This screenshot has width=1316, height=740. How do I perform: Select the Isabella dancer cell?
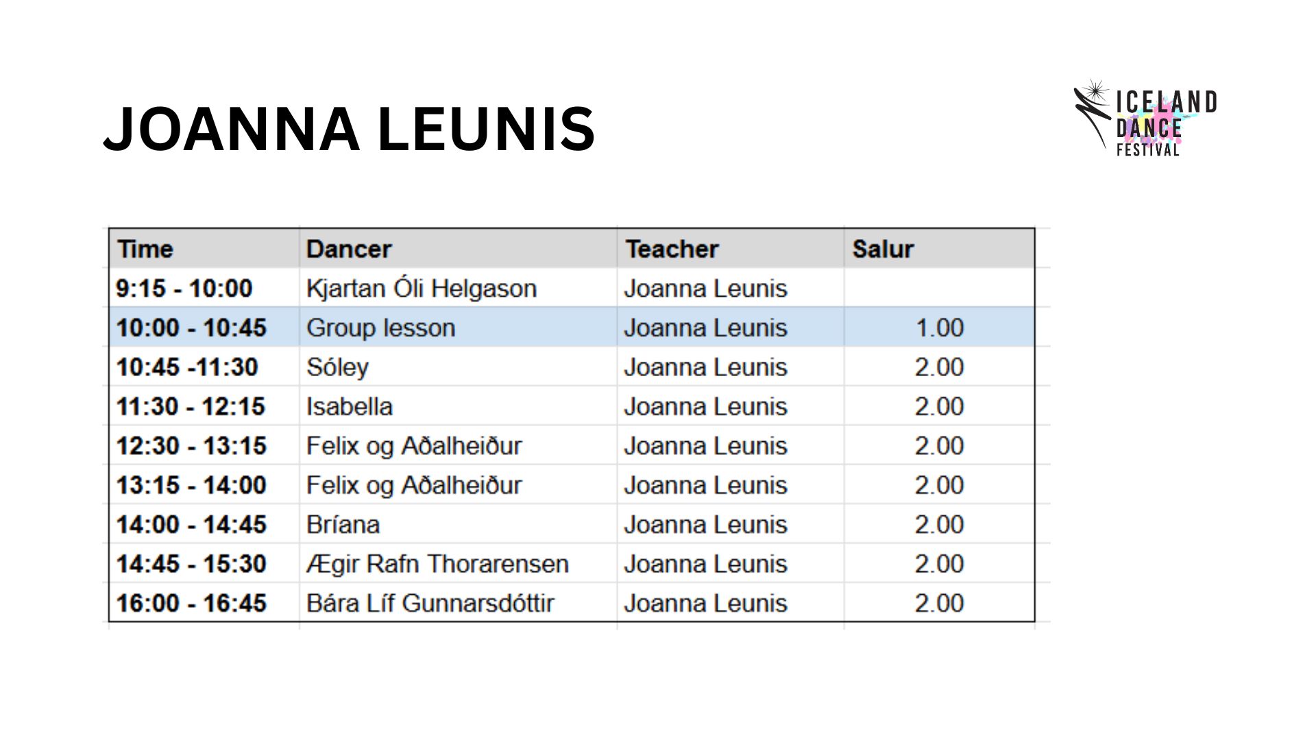click(x=458, y=406)
